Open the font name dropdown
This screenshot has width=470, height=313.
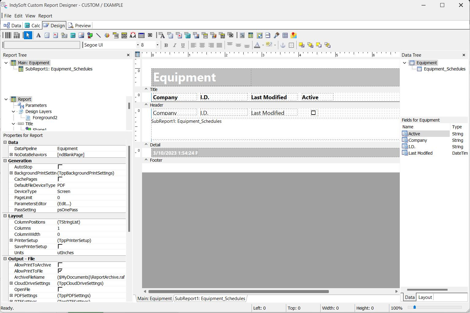(x=138, y=45)
